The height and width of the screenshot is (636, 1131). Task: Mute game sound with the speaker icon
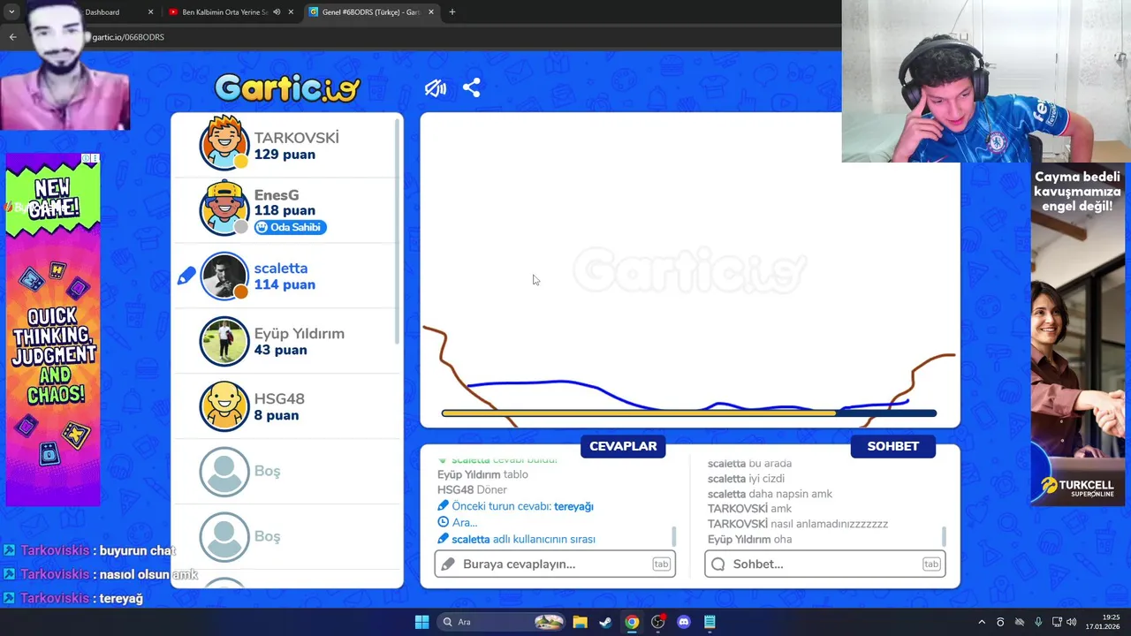435,88
